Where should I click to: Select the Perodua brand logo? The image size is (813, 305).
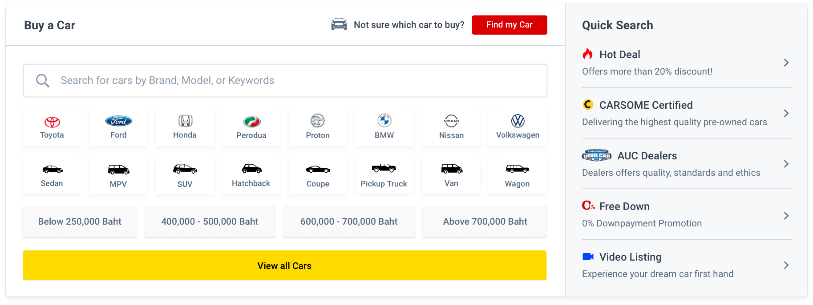[x=251, y=121]
